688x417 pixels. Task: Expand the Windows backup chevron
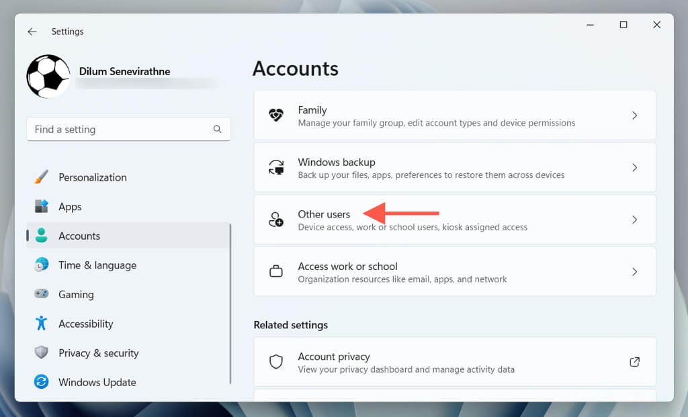[634, 167]
